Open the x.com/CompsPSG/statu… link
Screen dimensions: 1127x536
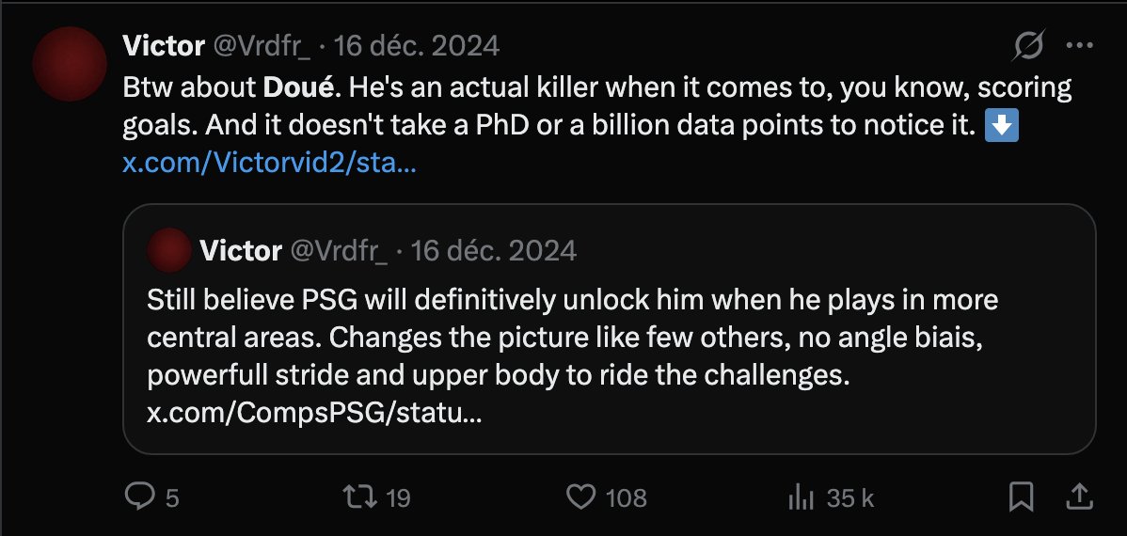tap(314, 414)
